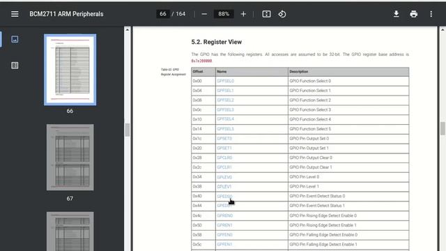Open the thumbnail below page 67
The width and height of the screenshot is (446, 251).
tap(70, 231)
